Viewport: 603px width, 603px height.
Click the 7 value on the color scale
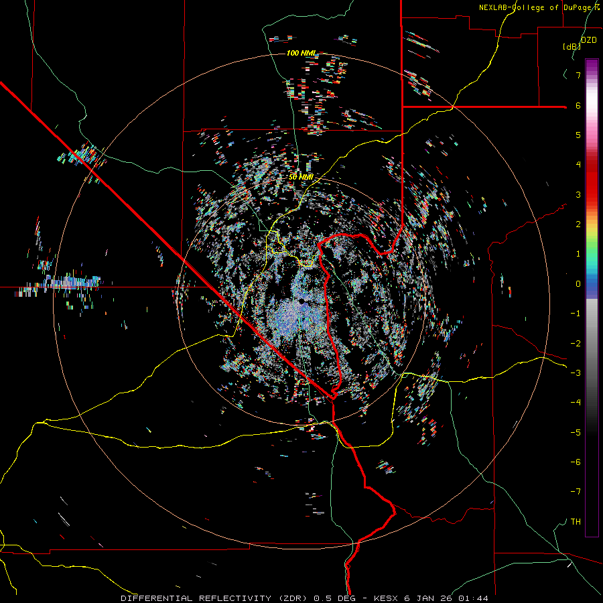(578, 75)
